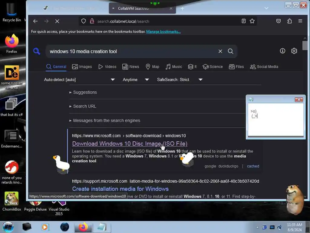
Task: Close the CollabVM SearXNG tab
Action: click(x=171, y=8)
